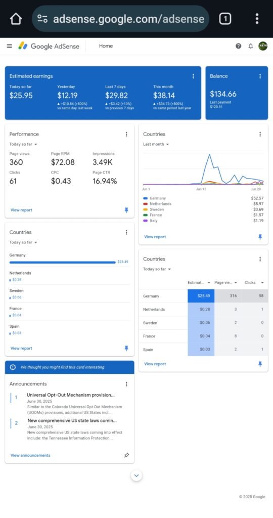Unpin the Countries bar chart card
The height and width of the screenshot is (518, 273).
coord(126,348)
